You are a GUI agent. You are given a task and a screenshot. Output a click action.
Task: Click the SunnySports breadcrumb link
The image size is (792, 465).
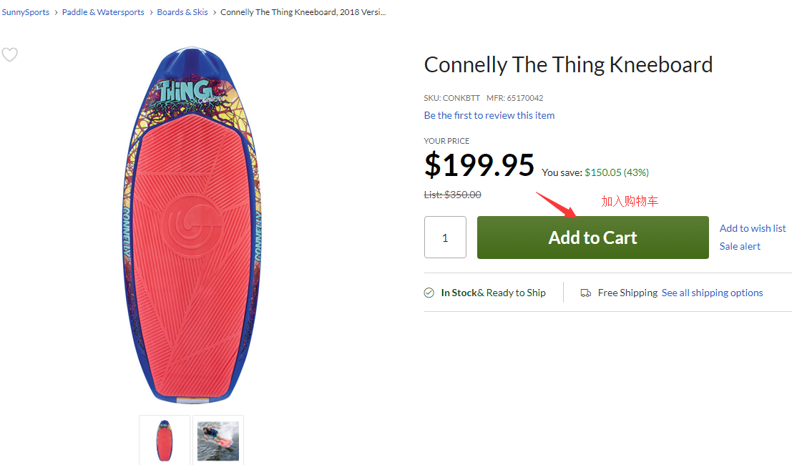(26, 12)
